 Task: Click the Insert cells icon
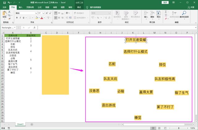[x=146, y=14]
